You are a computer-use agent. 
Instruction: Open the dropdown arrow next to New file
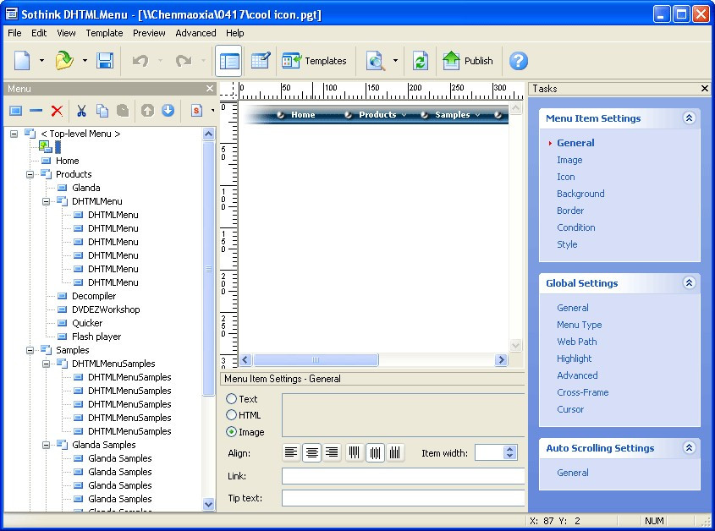click(x=41, y=61)
